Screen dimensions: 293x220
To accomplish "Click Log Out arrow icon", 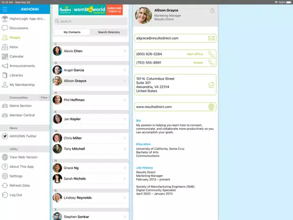I will (x=5, y=195).
